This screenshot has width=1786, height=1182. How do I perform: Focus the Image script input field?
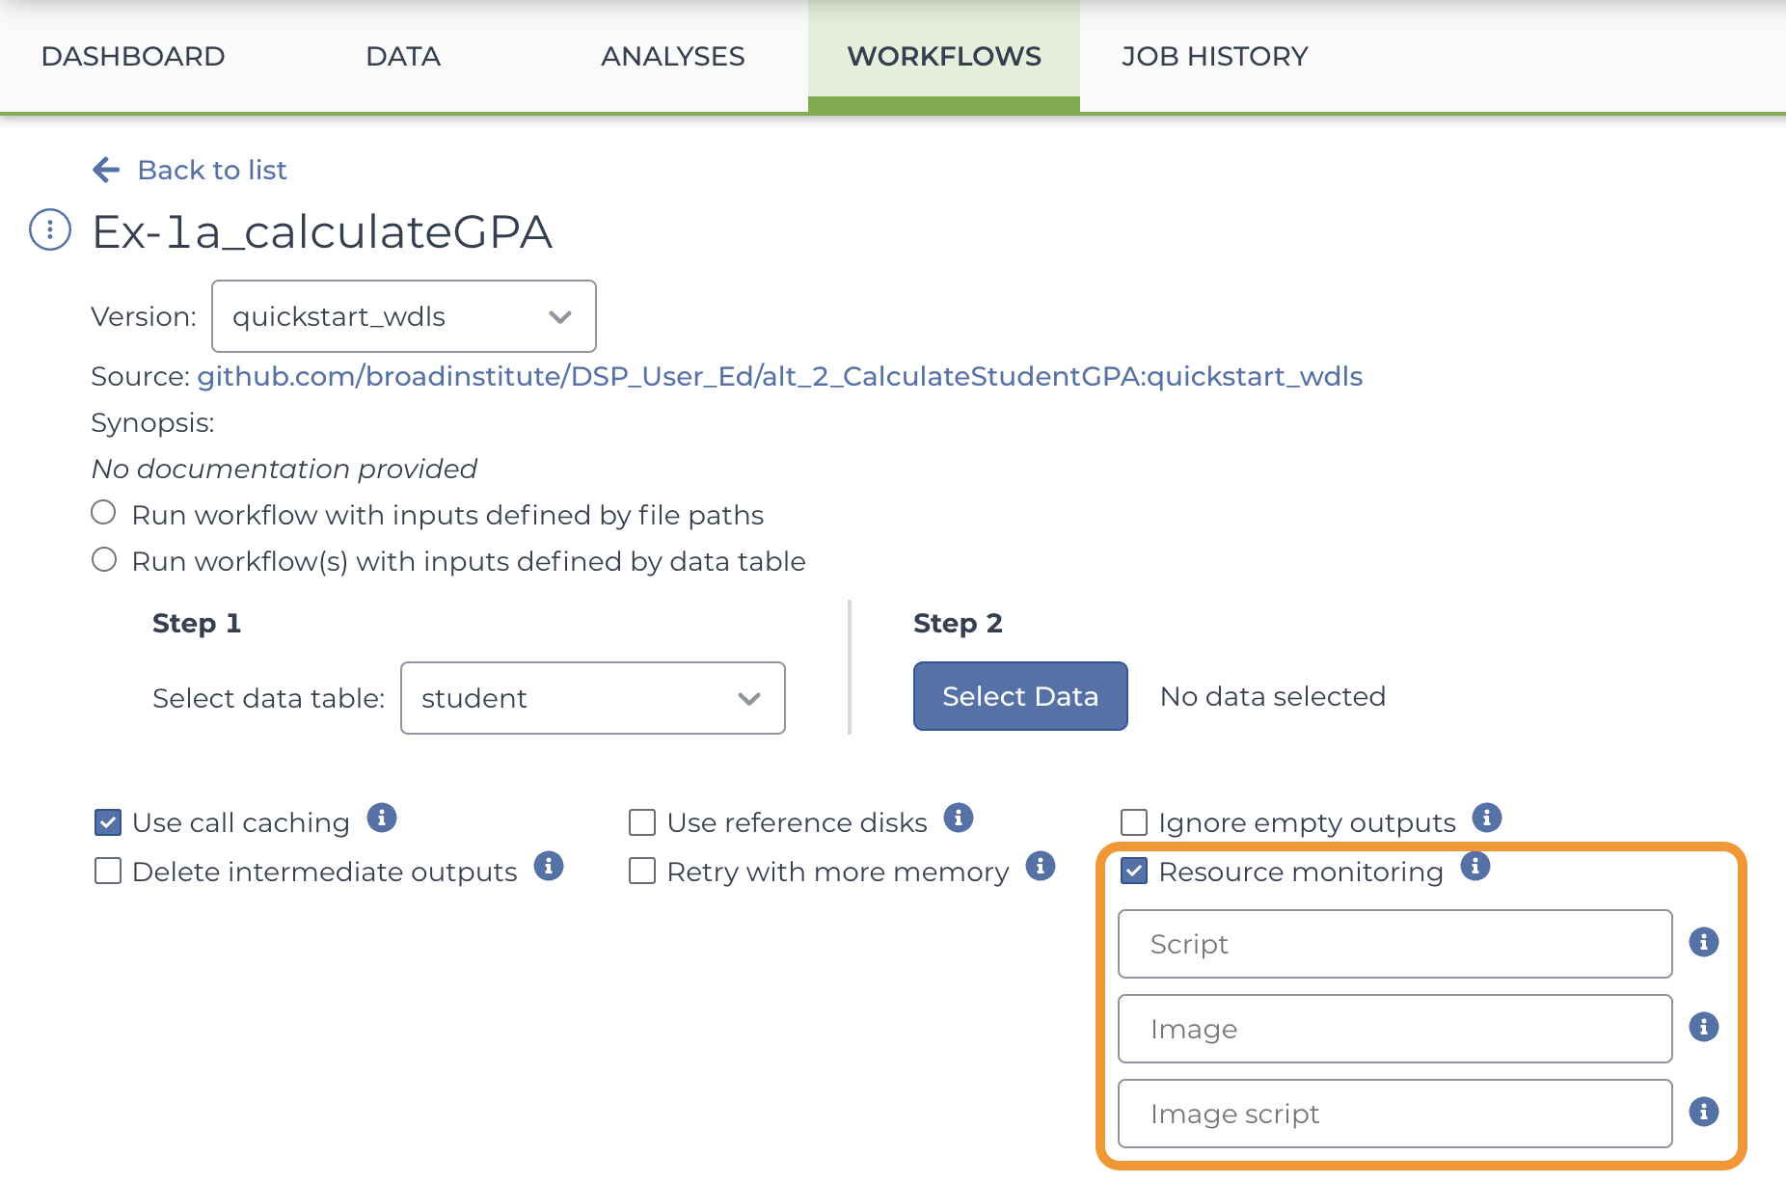(1394, 1114)
